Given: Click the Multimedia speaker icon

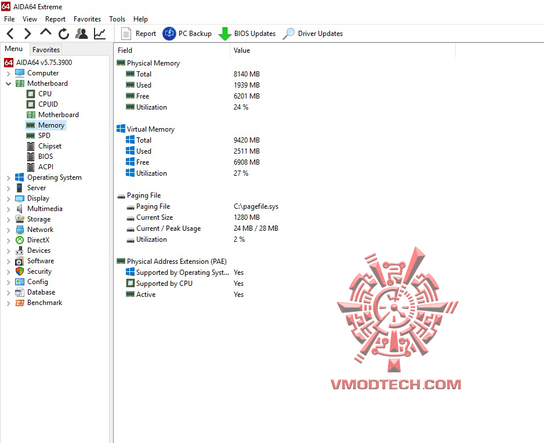Looking at the screenshot, I should (20, 209).
